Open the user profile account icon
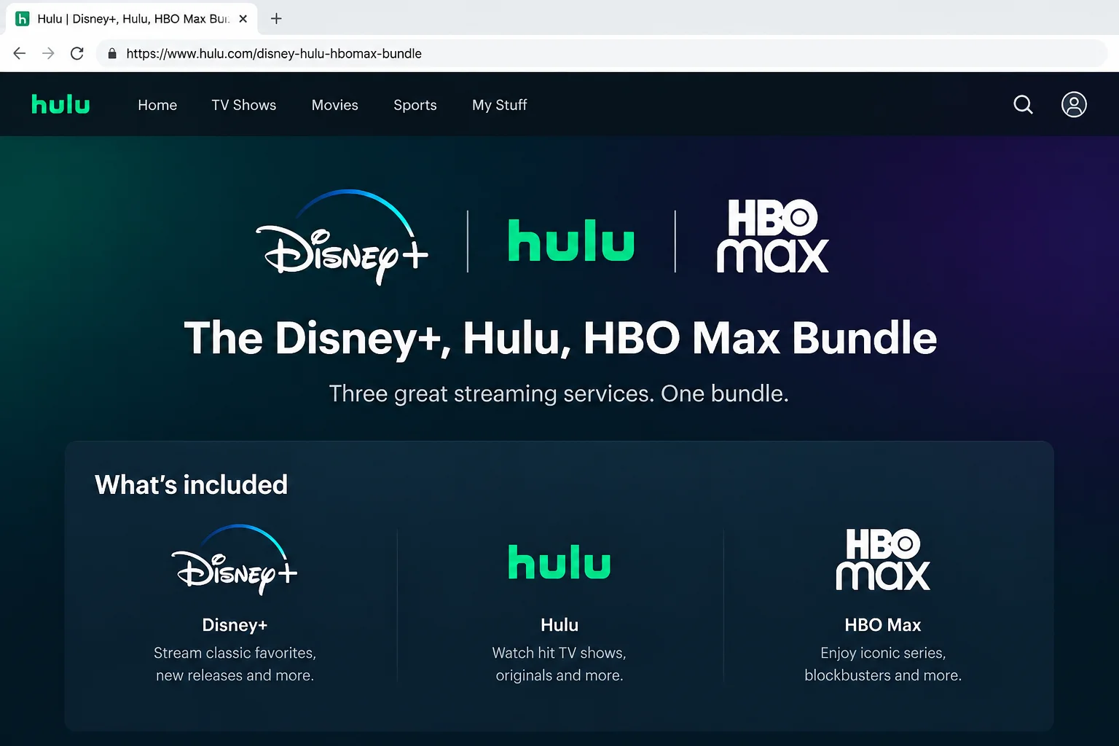The height and width of the screenshot is (746, 1119). (x=1074, y=105)
